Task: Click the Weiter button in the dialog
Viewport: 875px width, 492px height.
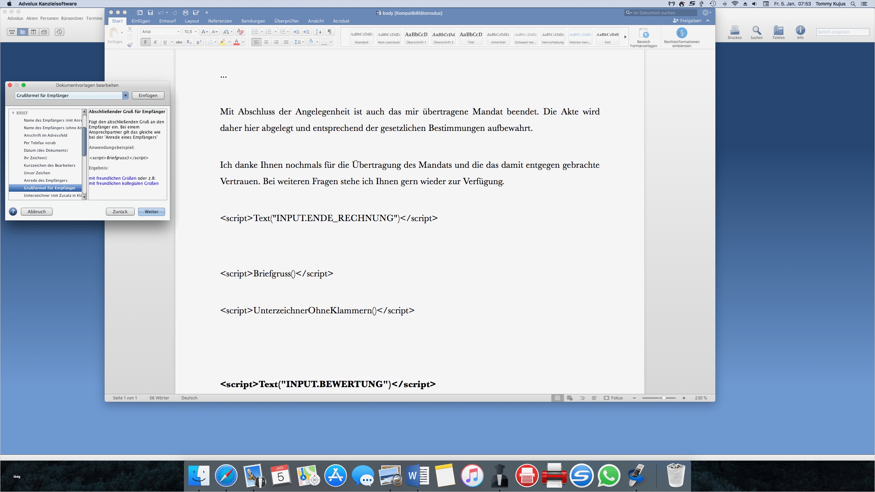Action: tap(151, 211)
